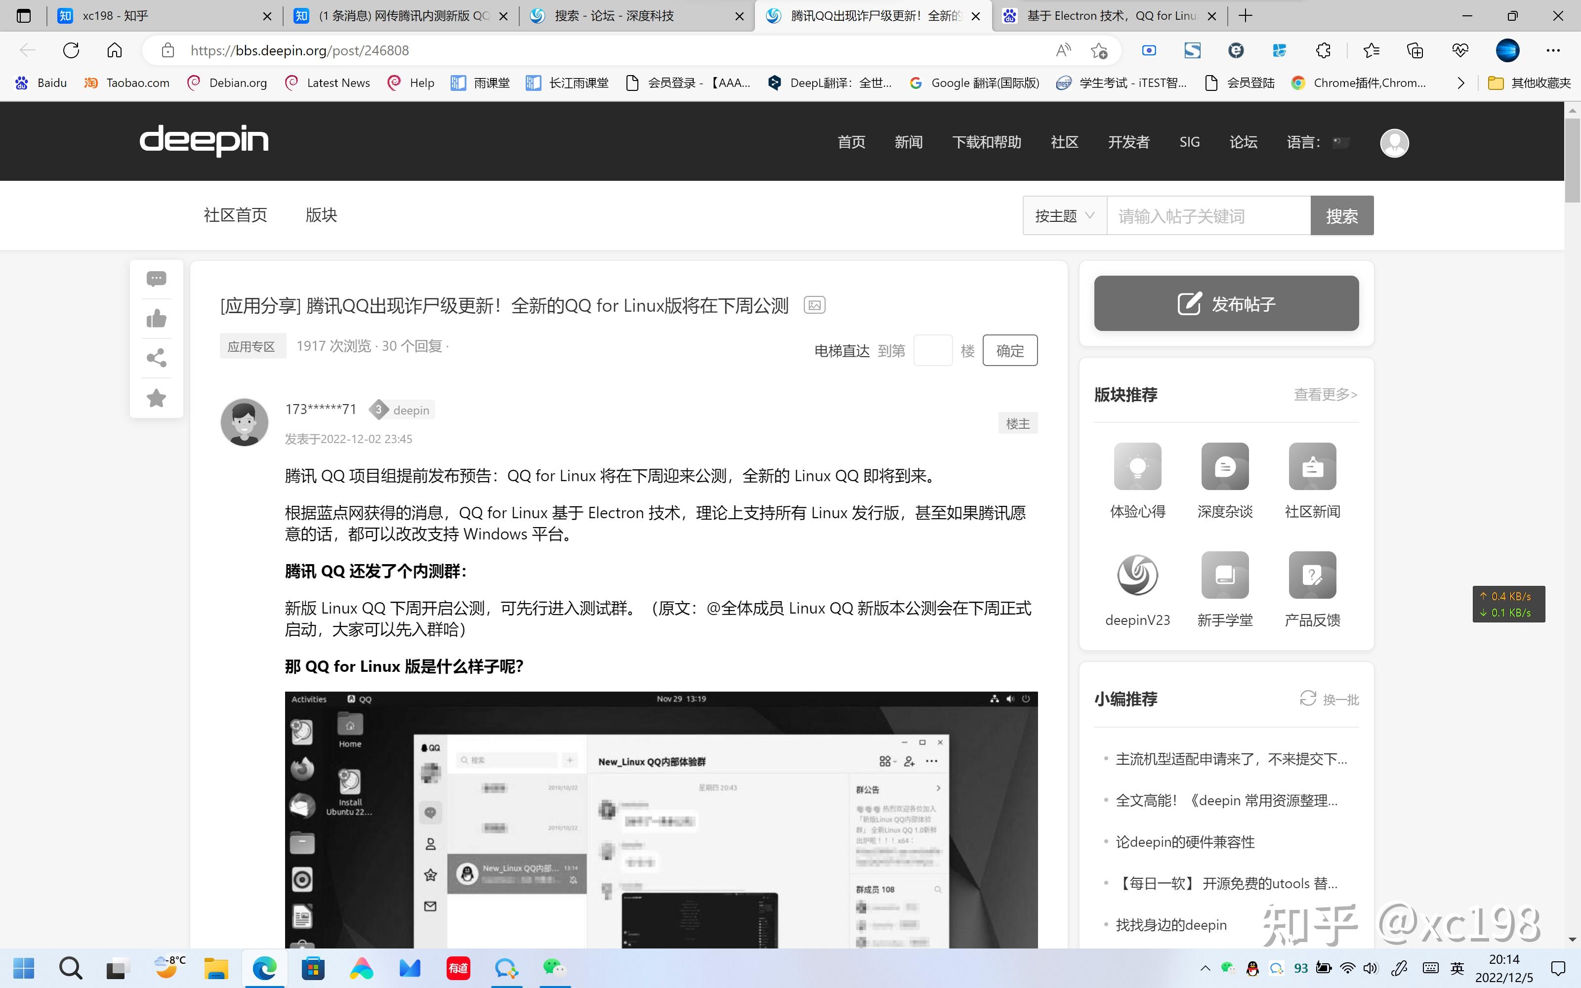Toggle favorites with the address bar star

1098,50
